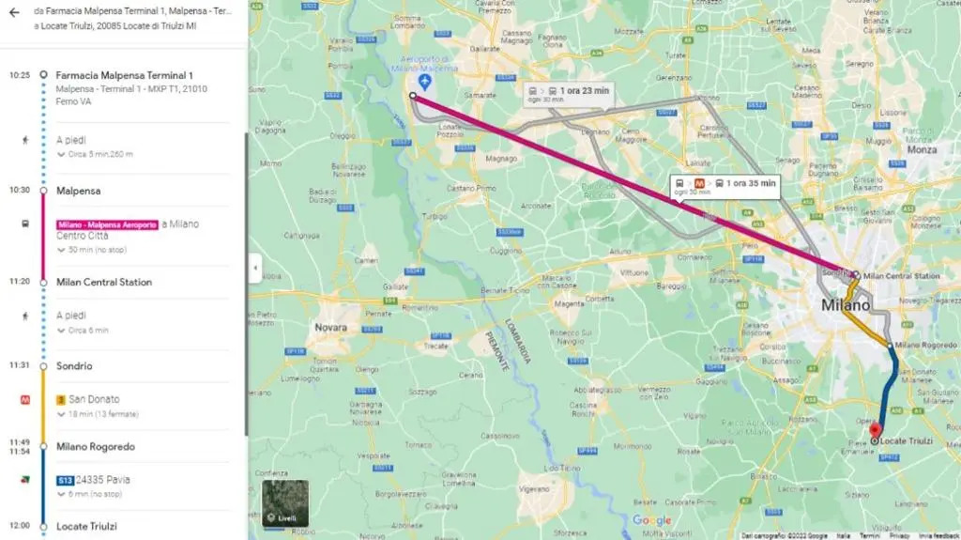The width and height of the screenshot is (961, 540).
Task: Click the red metro M icon
Action: click(x=25, y=399)
